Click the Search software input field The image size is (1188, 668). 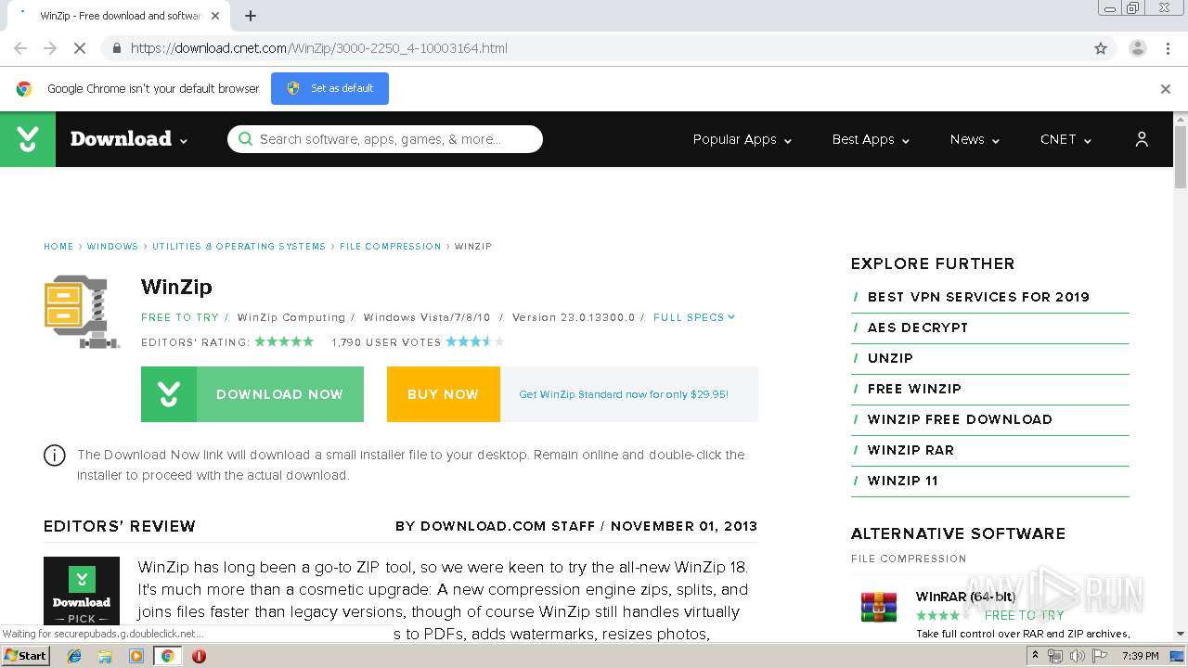(385, 139)
